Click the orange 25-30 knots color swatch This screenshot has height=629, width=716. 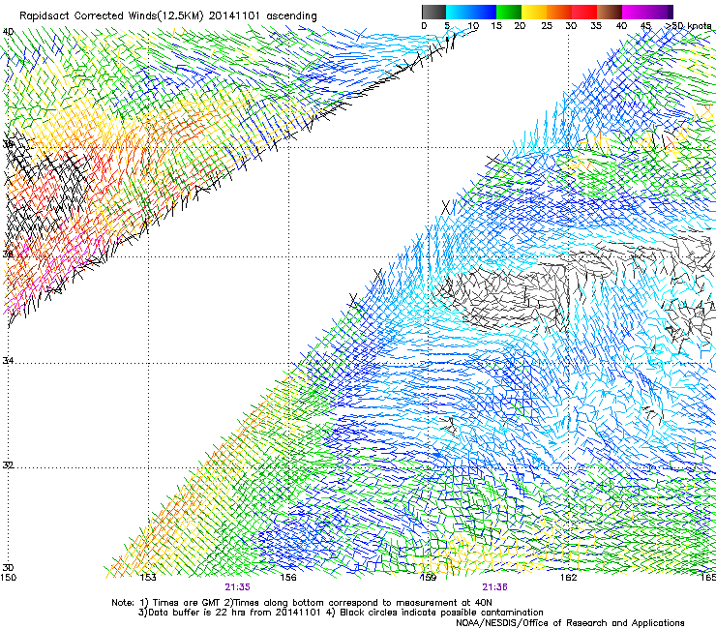[x=559, y=12]
